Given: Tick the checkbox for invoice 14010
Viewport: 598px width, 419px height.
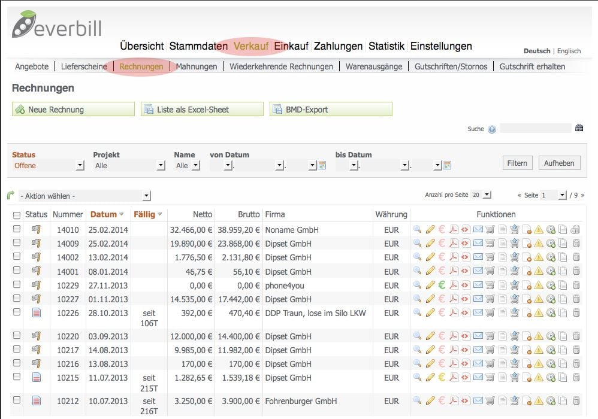Looking at the screenshot, I should [x=17, y=229].
